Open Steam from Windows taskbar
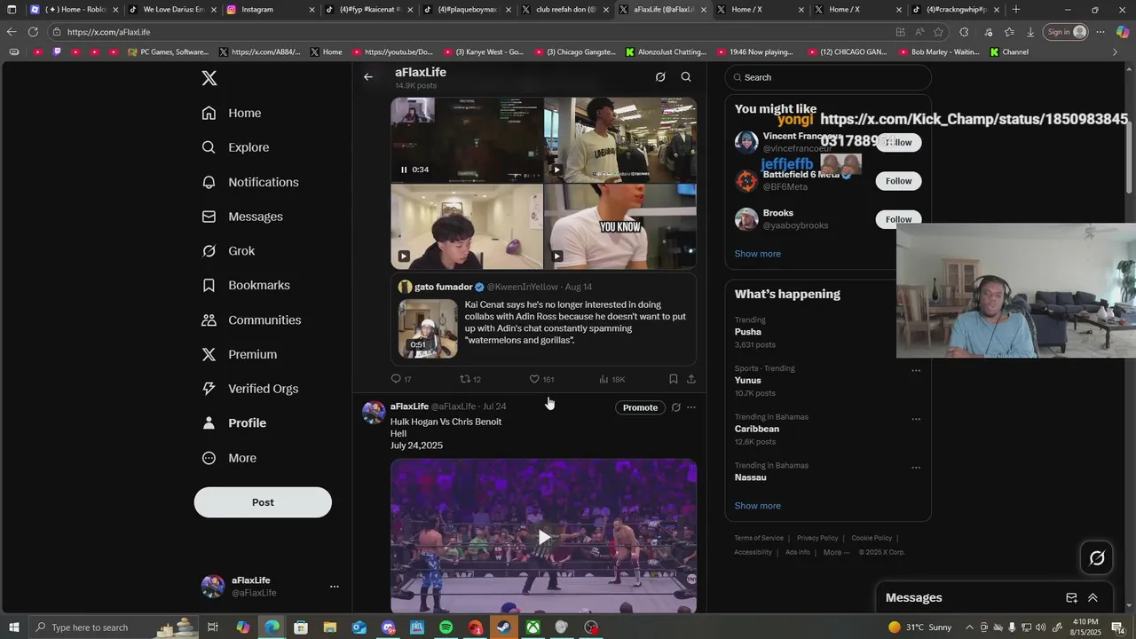This screenshot has height=639, width=1136. tap(503, 627)
